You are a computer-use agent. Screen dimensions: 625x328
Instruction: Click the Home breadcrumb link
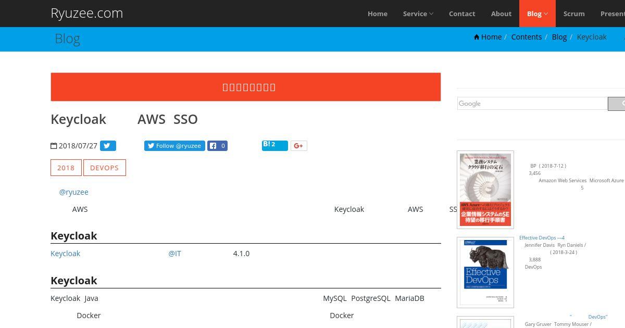491,37
